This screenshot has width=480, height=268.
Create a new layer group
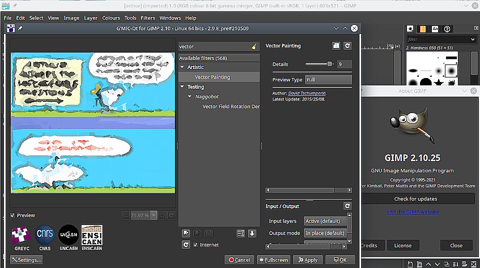click(419, 264)
